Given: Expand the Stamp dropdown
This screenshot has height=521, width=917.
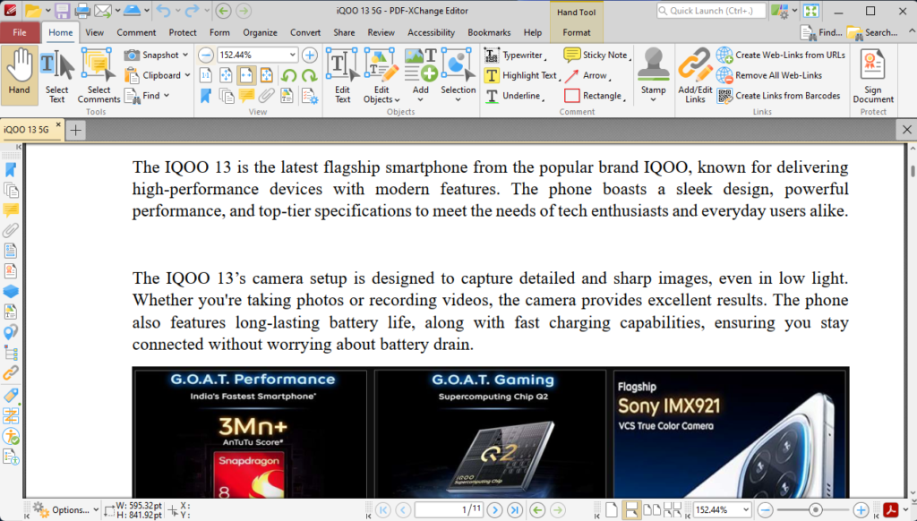Looking at the screenshot, I should pos(653,100).
